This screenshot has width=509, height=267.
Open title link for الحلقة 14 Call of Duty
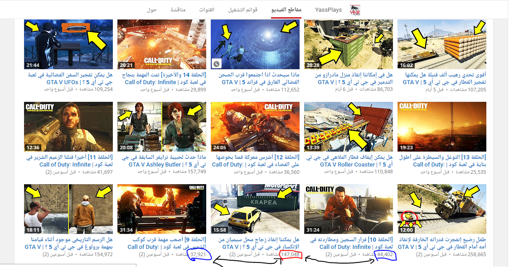click(164, 78)
